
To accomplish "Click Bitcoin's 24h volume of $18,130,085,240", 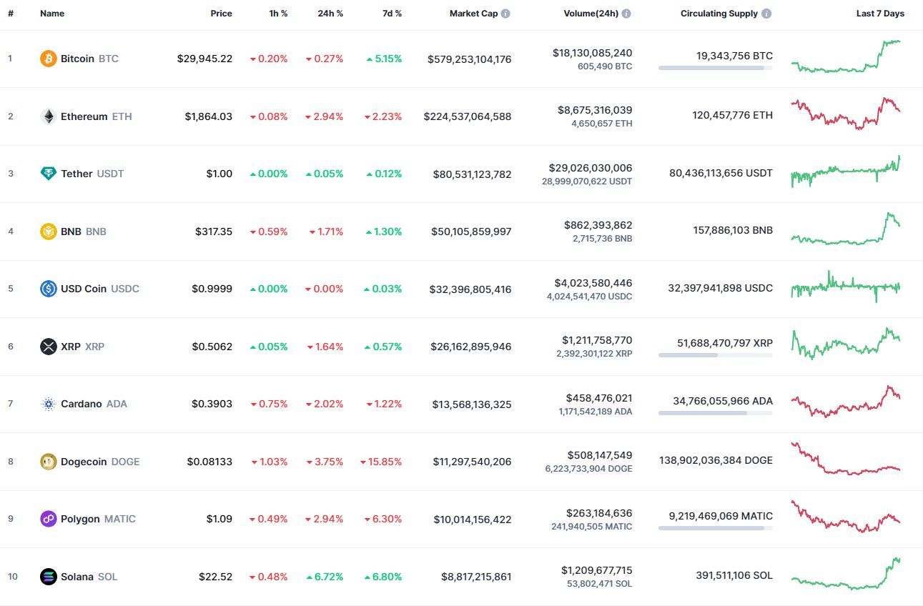I will point(592,53).
